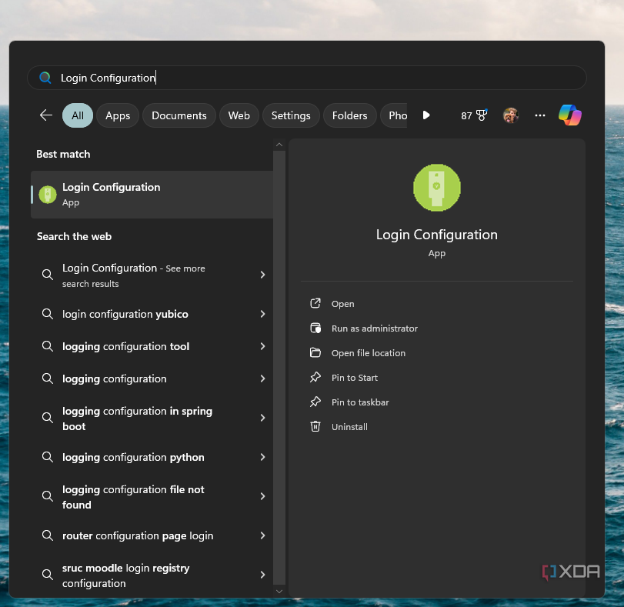Viewport: 624px width, 607px height.
Task: Switch to the Apps filter tab
Action: (118, 115)
